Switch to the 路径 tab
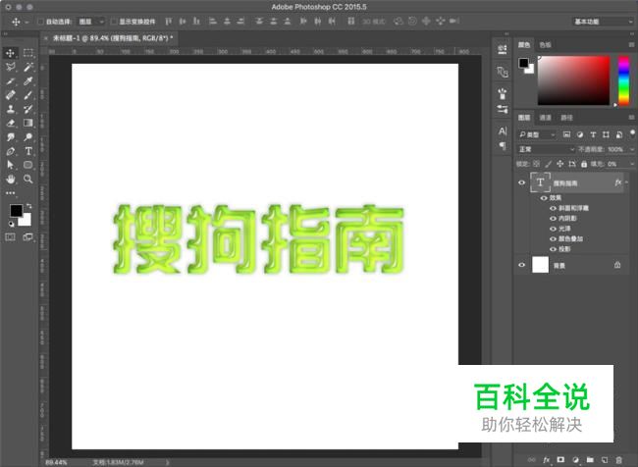The height and width of the screenshot is (467, 638). (566, 118)
